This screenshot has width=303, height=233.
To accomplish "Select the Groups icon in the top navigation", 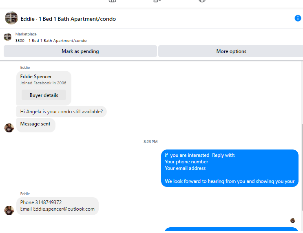I will tap(157, 0).
